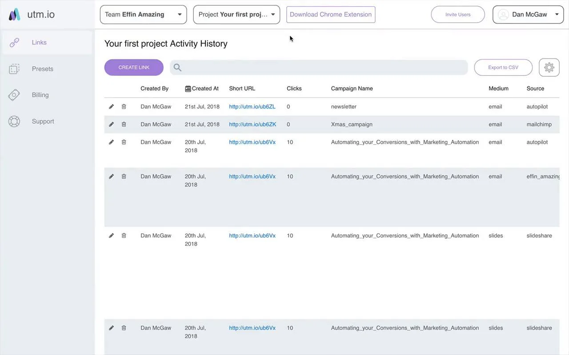Image resolution: width=569 pixels, height=355 pixels.
Task: Click the search magnifier icon
Action: point(177,67)
